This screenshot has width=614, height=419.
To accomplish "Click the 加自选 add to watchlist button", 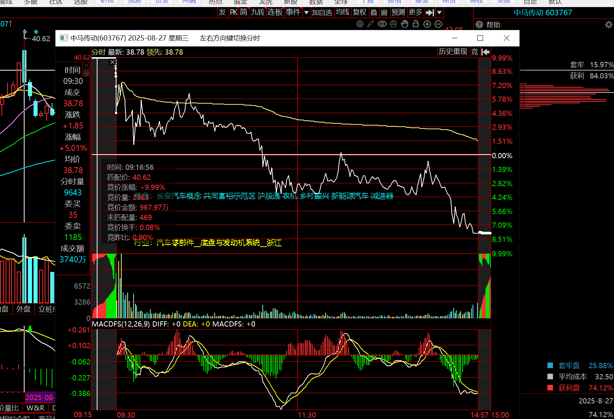I will coord(322,12).
